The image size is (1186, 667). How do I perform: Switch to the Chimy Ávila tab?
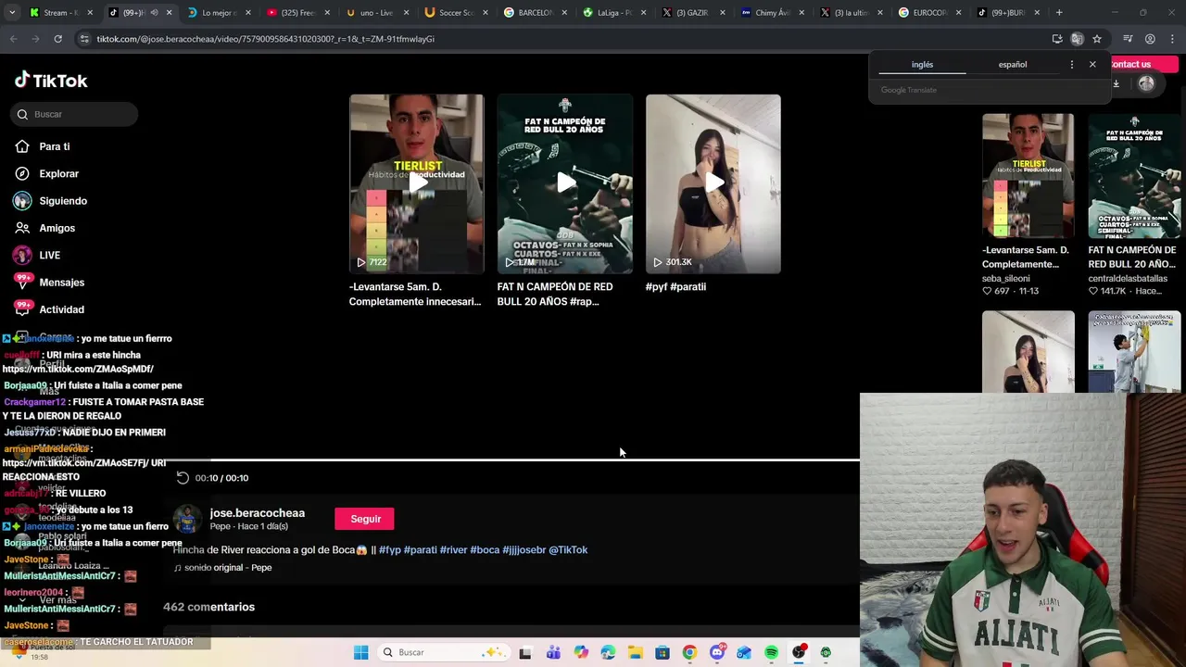(772, 13)
